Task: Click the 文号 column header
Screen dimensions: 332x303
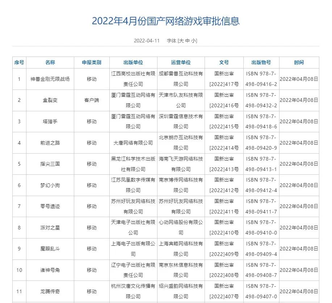Action: tap(224, 62)
